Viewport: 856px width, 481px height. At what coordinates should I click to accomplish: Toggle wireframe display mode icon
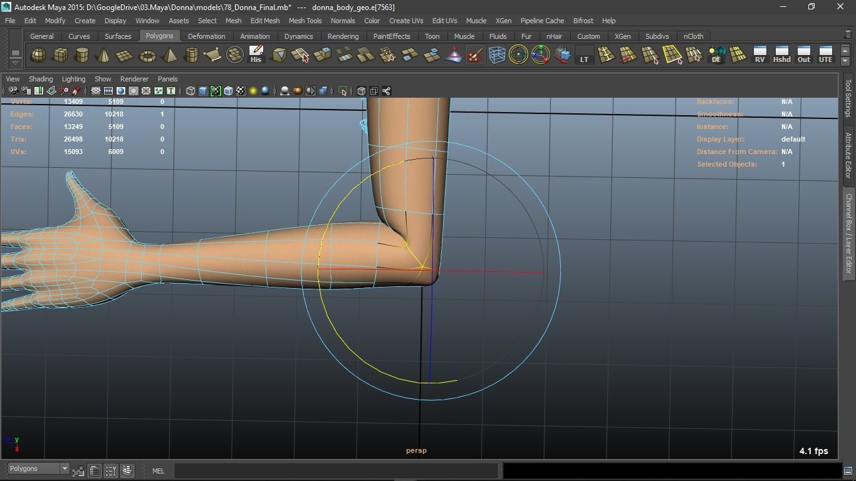pos(191,91)
